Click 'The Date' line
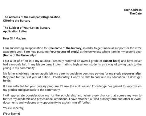The height and width of the screenshot is (116, 146). 136,14
